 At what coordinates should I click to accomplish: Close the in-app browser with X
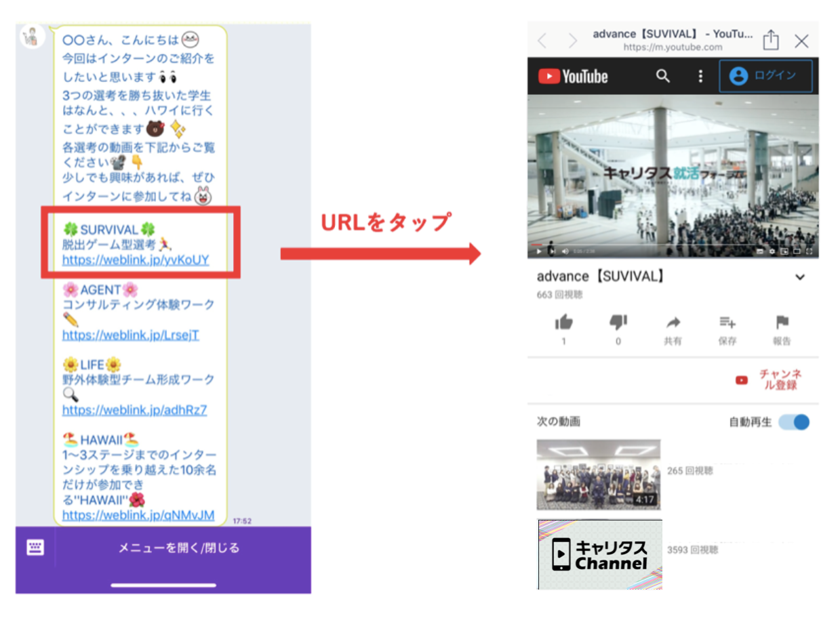tap(801, 41)
